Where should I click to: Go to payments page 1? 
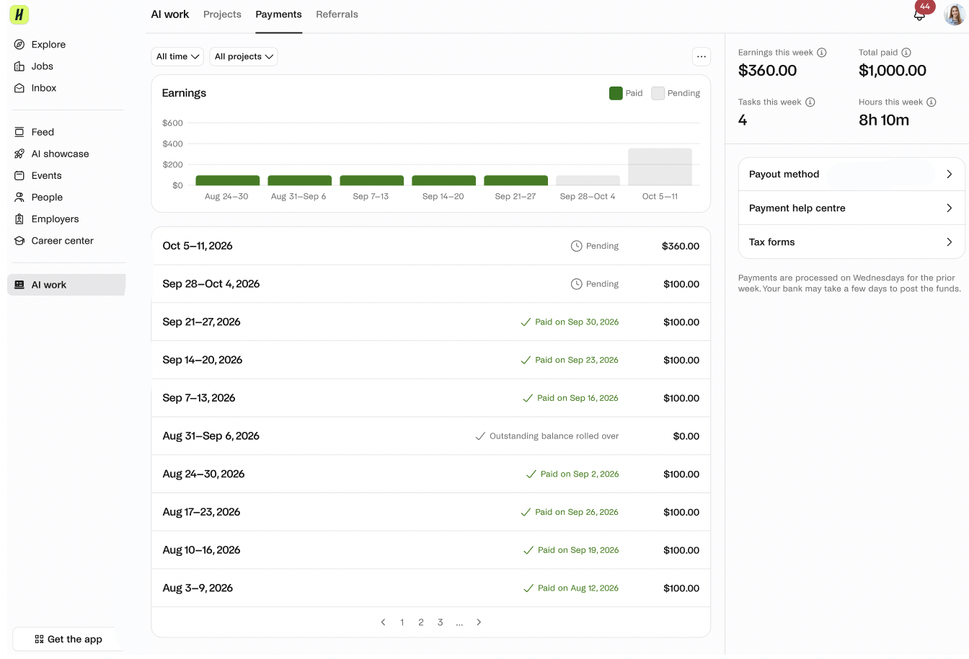pos(402,622)
